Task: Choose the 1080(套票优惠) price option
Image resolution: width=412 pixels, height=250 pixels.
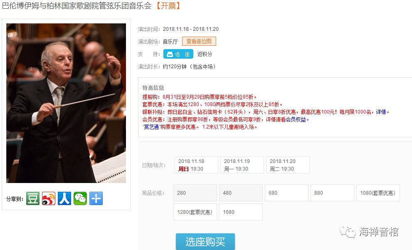Action: coord(378,193)
